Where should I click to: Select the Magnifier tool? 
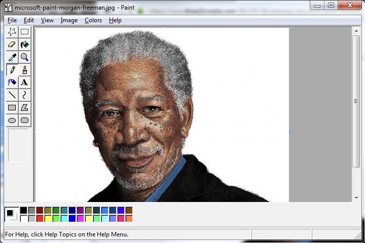(25, 57)
